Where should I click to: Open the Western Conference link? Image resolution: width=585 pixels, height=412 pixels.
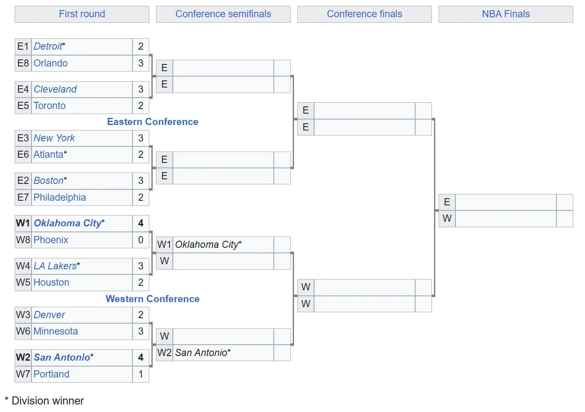click(x=153, y=299)
